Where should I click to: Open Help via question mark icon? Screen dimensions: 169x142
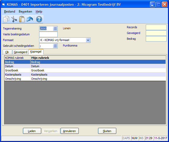click(x=39, y=19)
